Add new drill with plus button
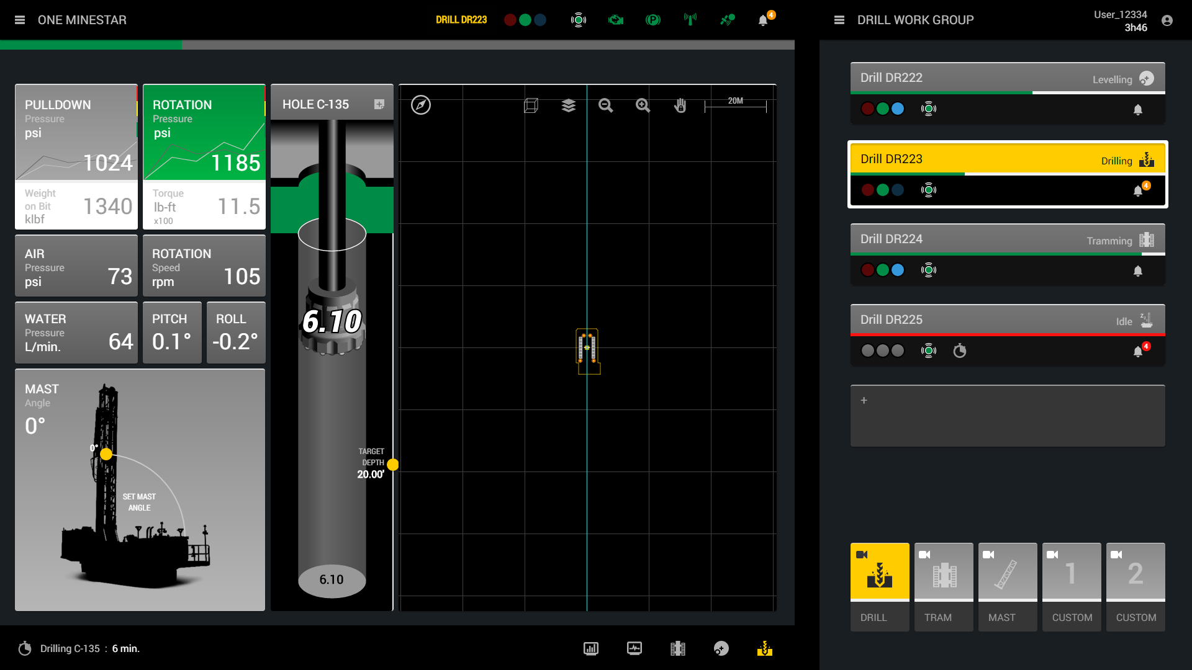Screen dimensions: 1192x670 (864, 400)
